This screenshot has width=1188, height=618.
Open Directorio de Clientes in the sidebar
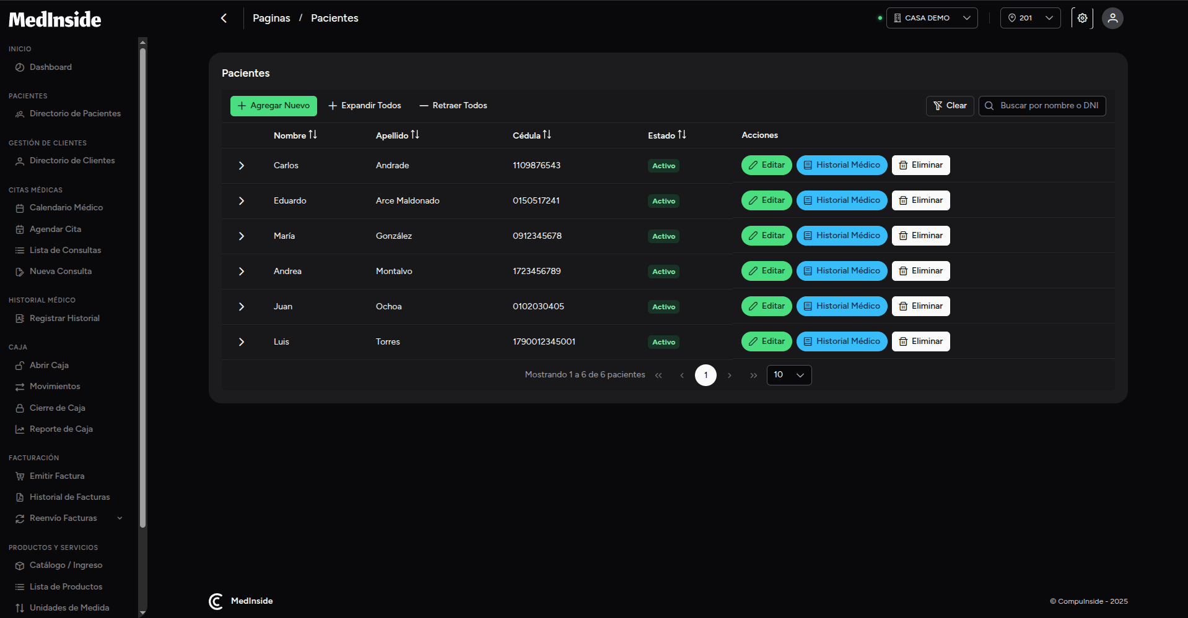click(72, 160)
